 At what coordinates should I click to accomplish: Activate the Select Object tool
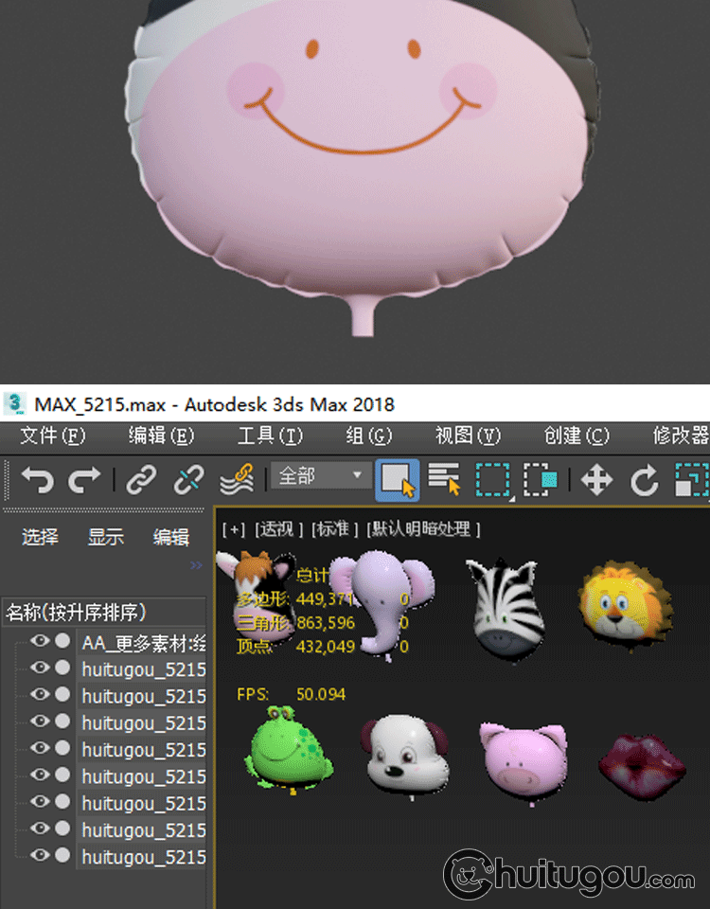(x=397, y=480)
